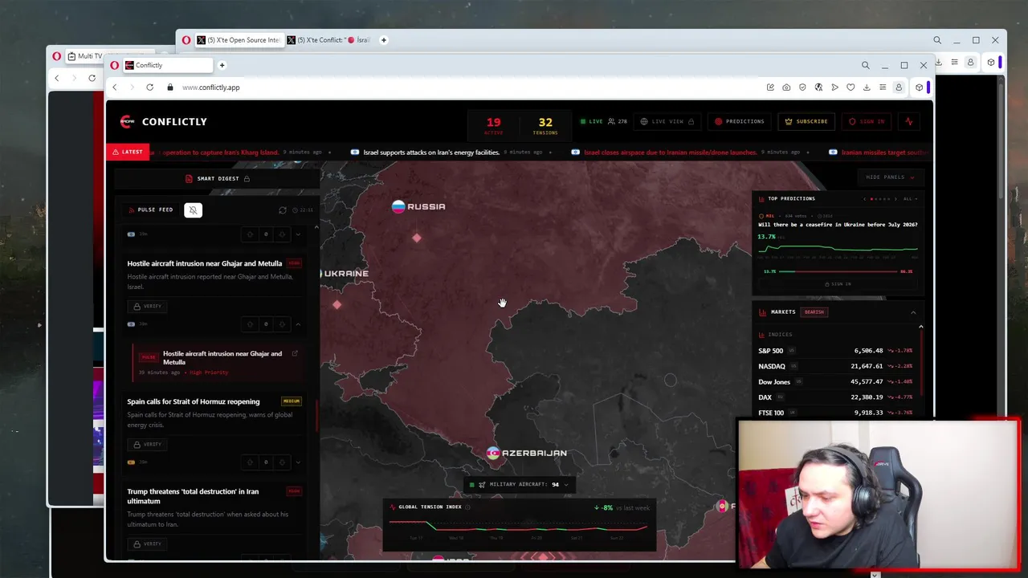Click the 278 online users icon
This screenshot has width=1028, height=578.
click(x=617, y=121)
